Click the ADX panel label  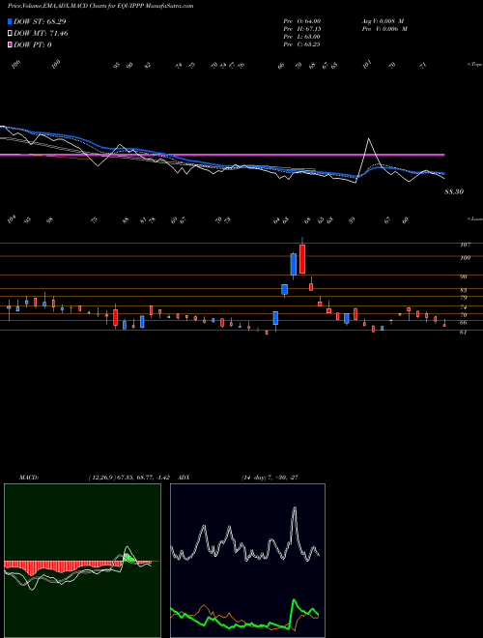click(184, 478)
